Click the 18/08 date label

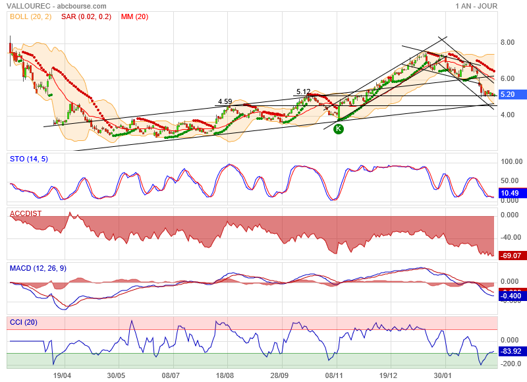click(x=225, y=375)
